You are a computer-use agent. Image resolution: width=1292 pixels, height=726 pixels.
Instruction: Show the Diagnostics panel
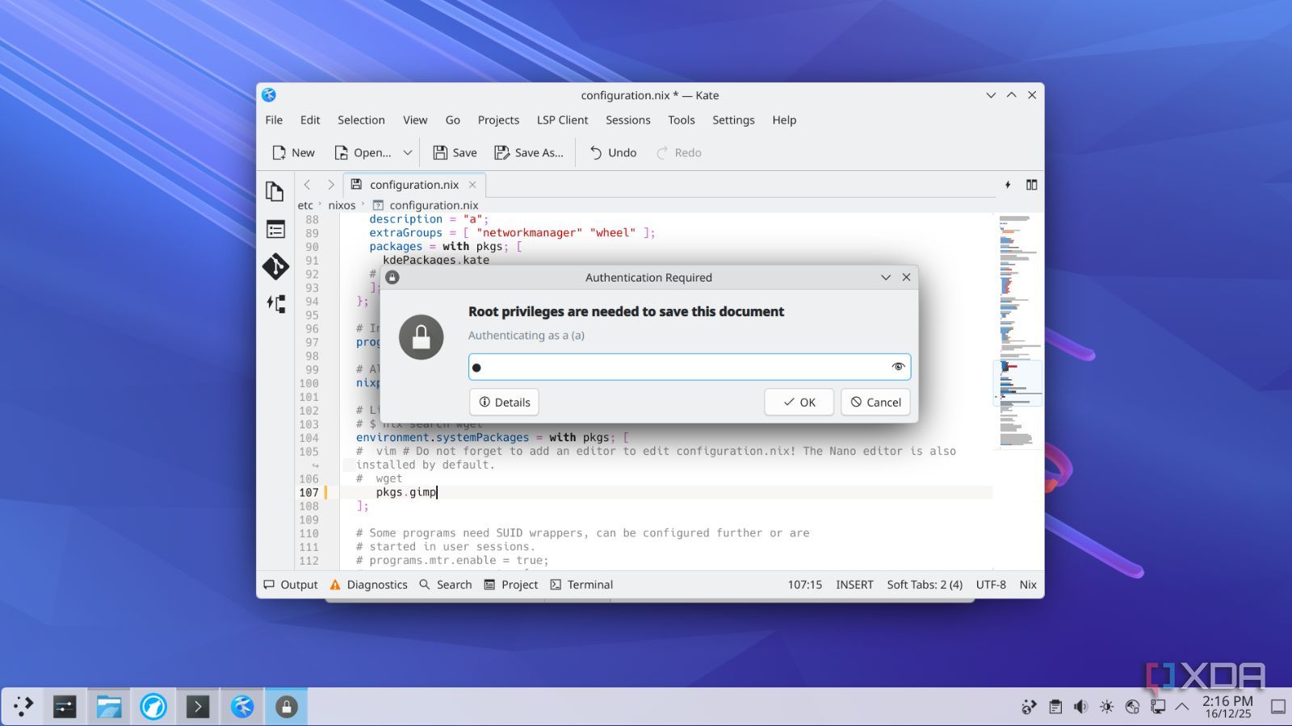tap(368, 585)
